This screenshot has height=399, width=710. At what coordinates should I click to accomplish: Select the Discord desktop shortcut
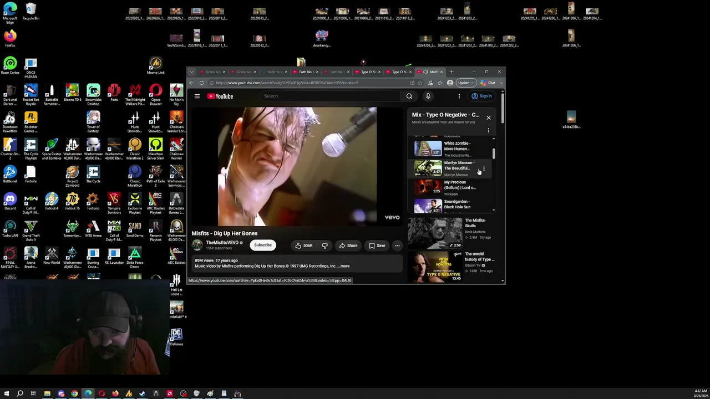[10, 202]
